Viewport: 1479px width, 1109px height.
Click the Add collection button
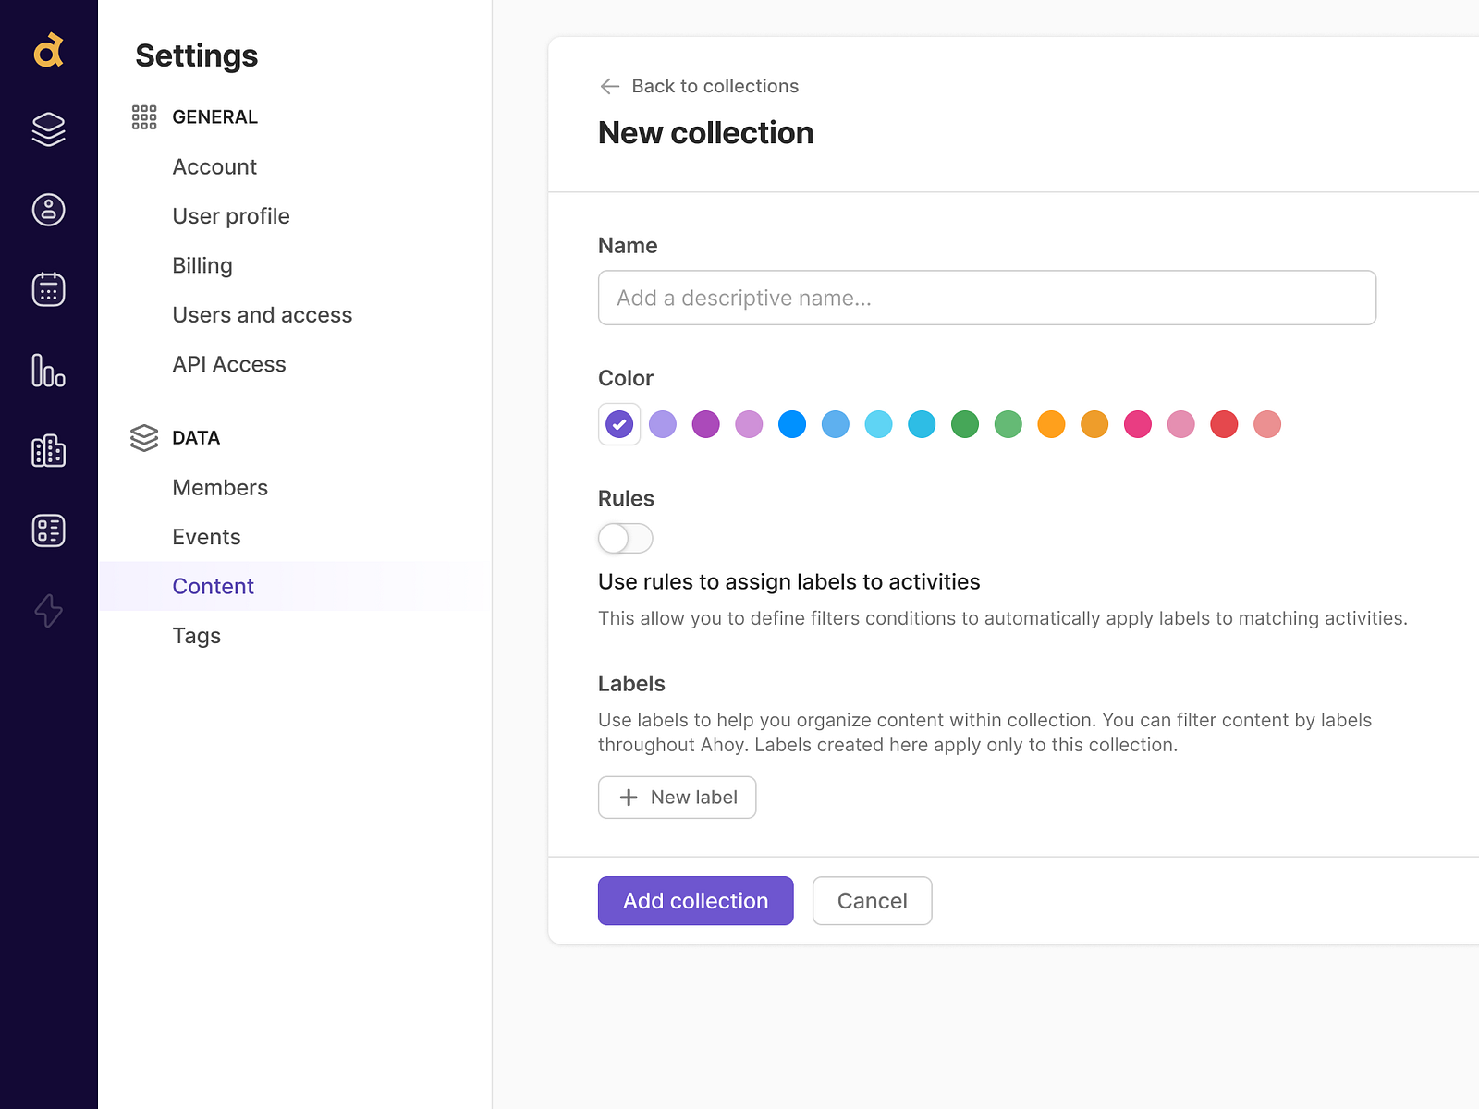695,900
